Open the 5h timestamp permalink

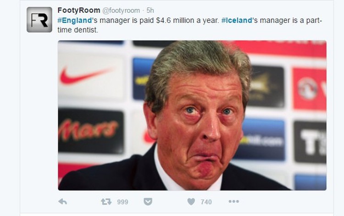click(150, 10)
